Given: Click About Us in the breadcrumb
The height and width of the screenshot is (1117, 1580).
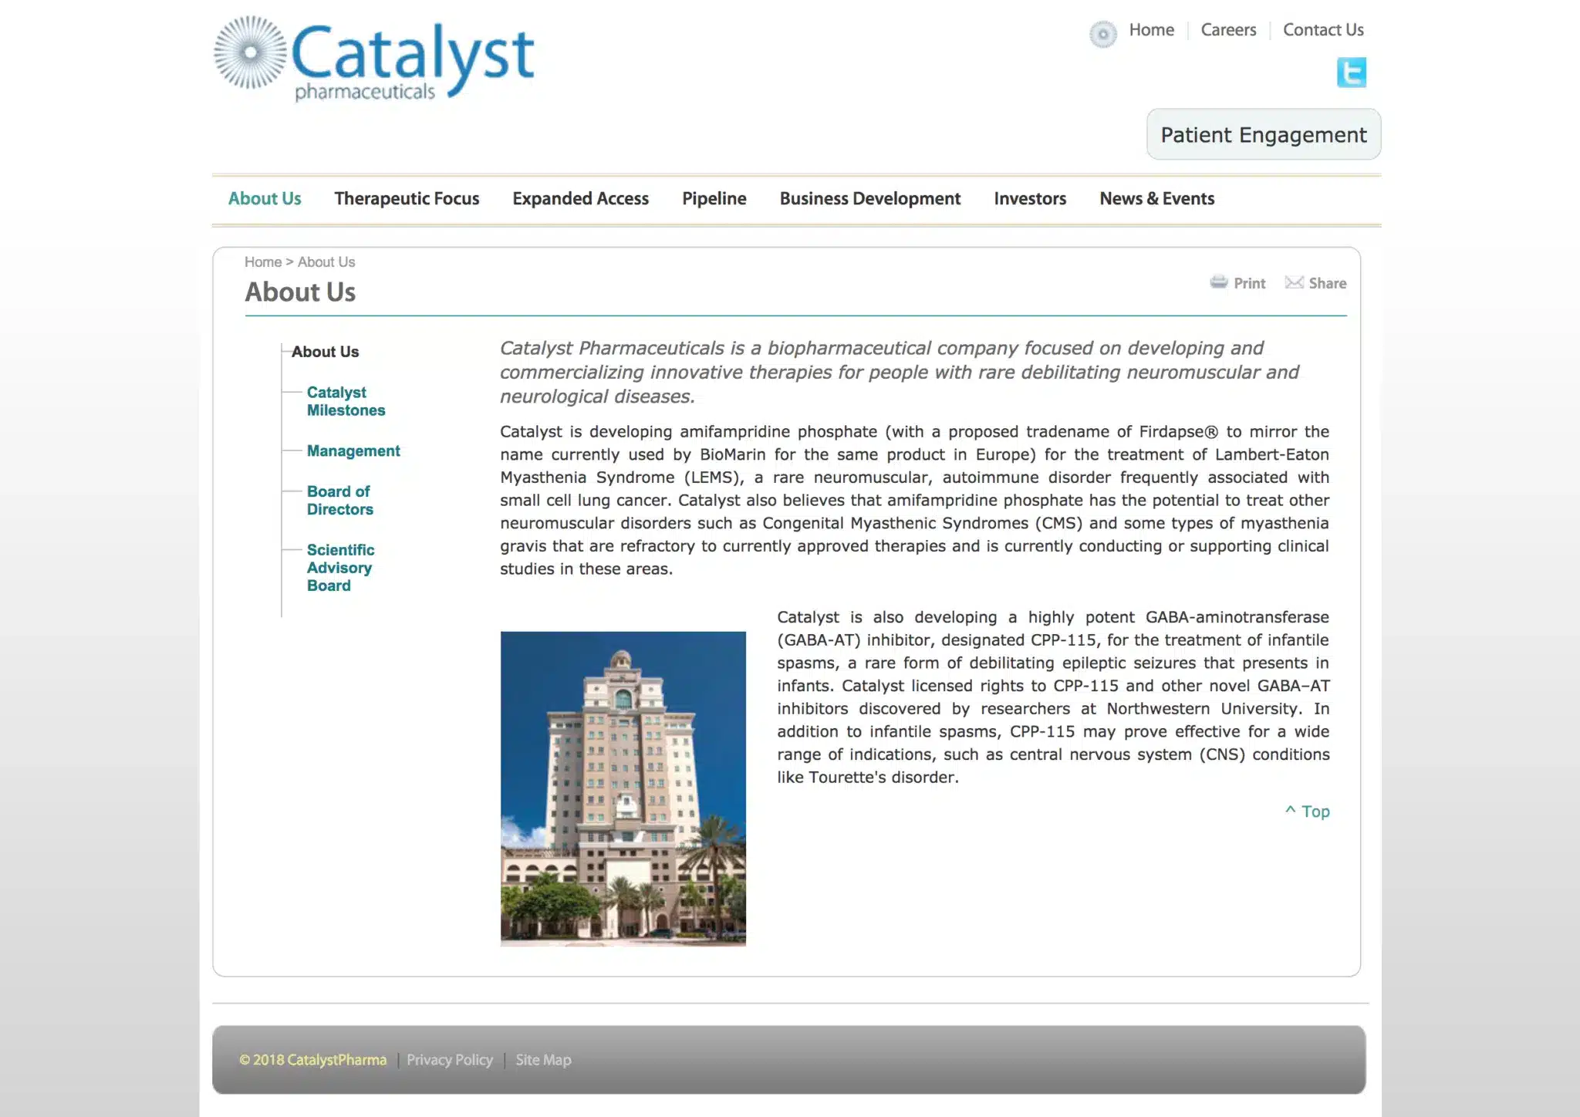Looking at the screenshot, I should [x=326, y=262].
